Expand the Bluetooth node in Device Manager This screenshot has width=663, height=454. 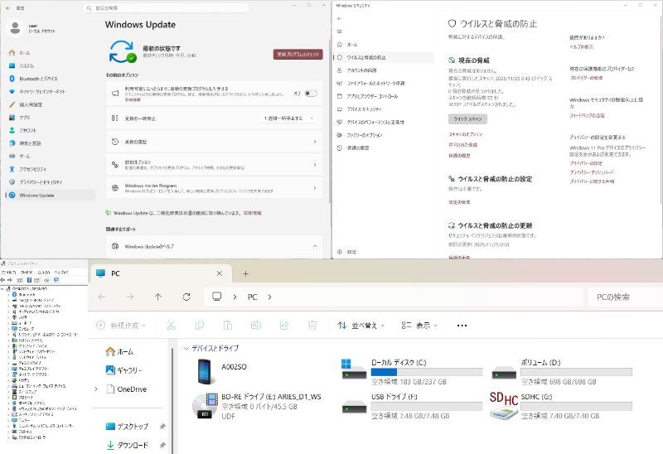tap(8, 294)
